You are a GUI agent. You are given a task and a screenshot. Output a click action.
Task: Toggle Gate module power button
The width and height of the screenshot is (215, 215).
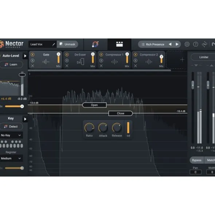(x=32, y=55)
